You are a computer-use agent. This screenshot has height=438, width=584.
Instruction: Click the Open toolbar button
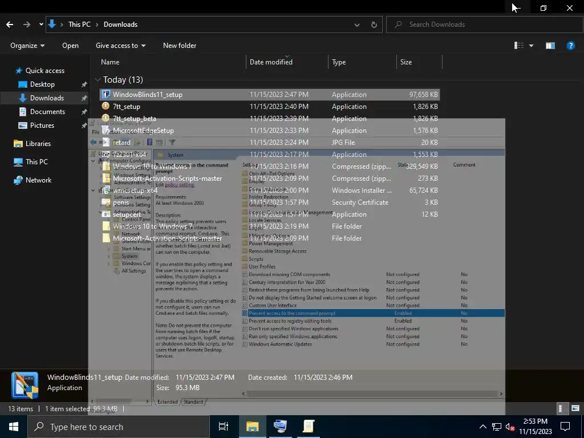coord(70,46)
